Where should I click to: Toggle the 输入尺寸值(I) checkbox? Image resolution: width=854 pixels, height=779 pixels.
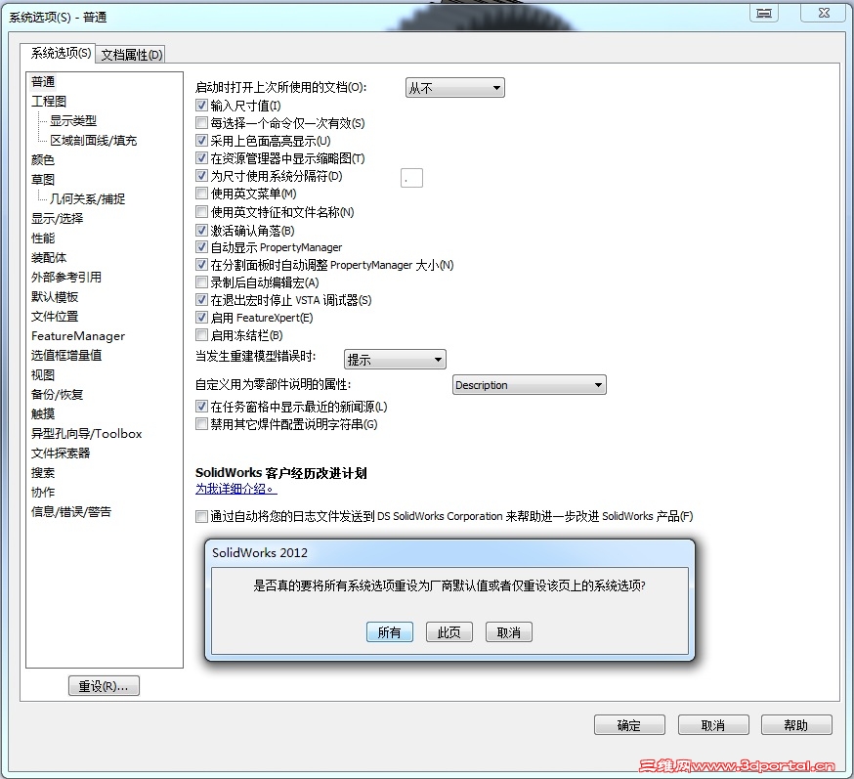tap(201, 106)
